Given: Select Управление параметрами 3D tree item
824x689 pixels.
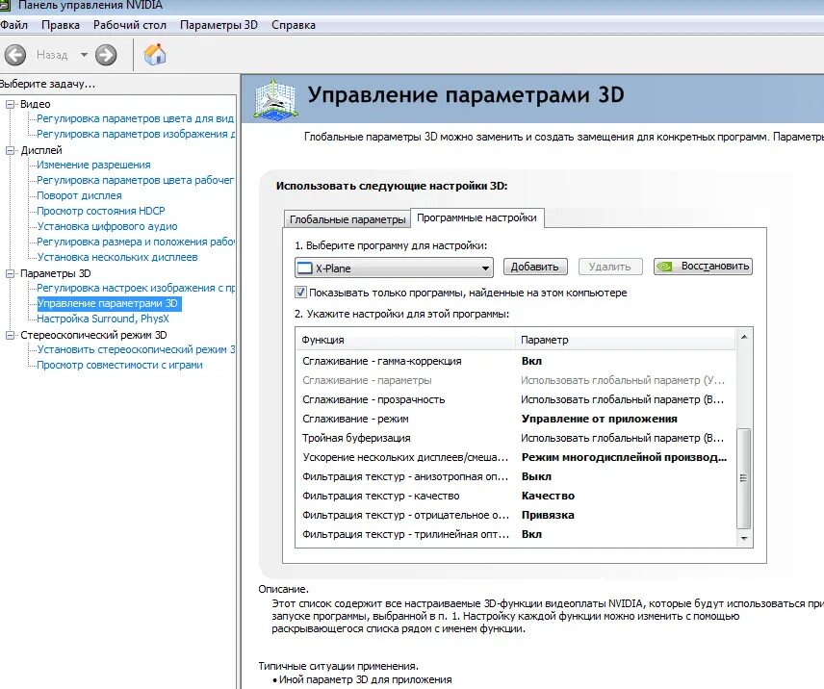Looking at the screenshot, I should pyautogui.click(x=108, y=303).
